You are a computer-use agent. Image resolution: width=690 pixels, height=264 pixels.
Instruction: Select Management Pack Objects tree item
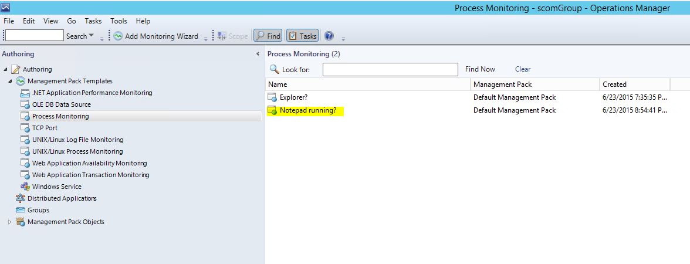point(66,222)
